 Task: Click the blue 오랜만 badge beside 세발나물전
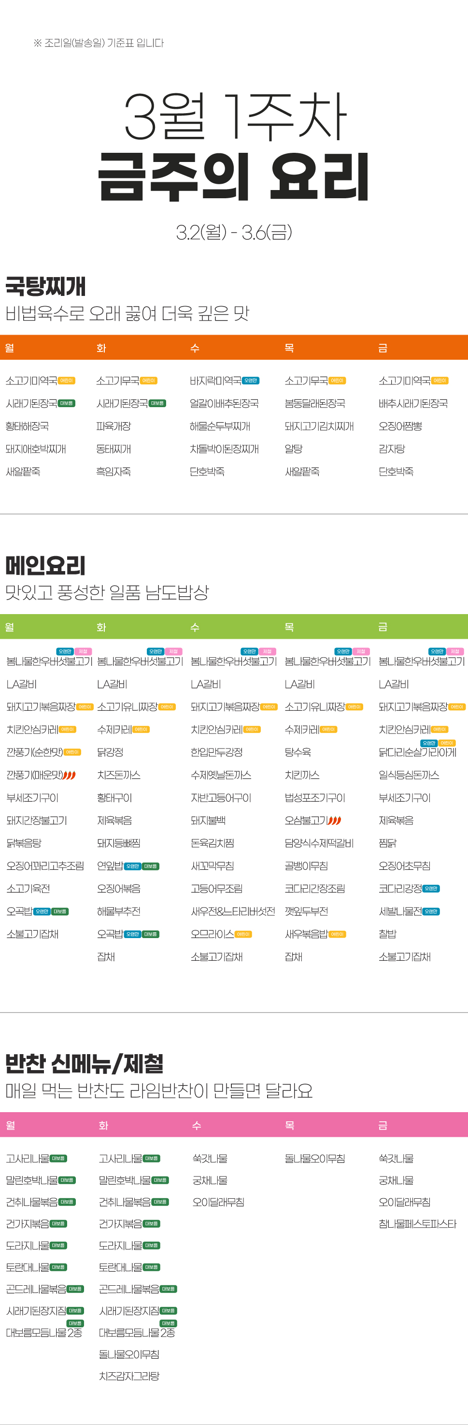point(431,911)
